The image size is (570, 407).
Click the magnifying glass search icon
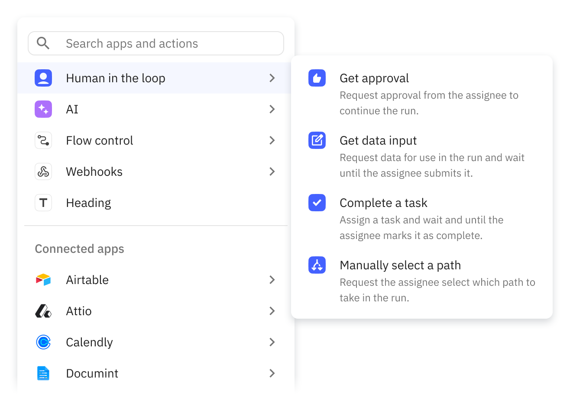click(43, 43)
